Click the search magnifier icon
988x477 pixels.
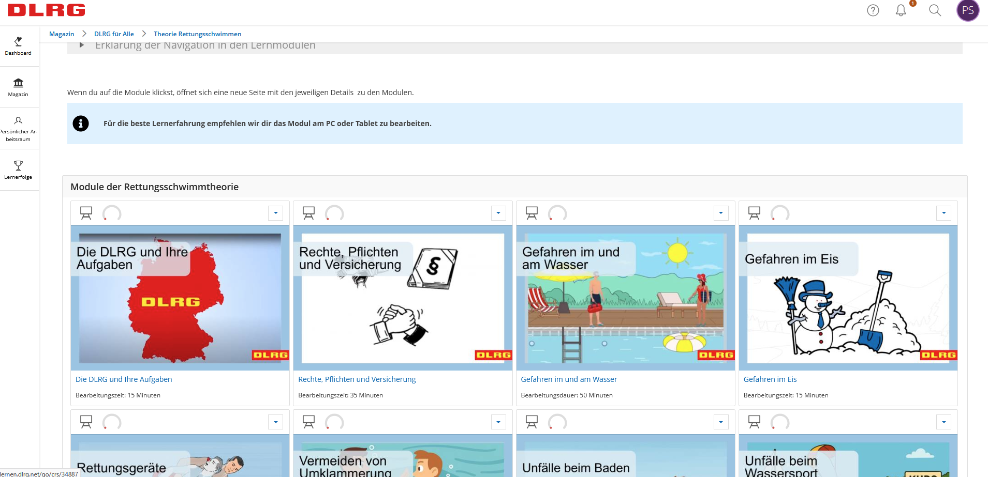(935, 10)
